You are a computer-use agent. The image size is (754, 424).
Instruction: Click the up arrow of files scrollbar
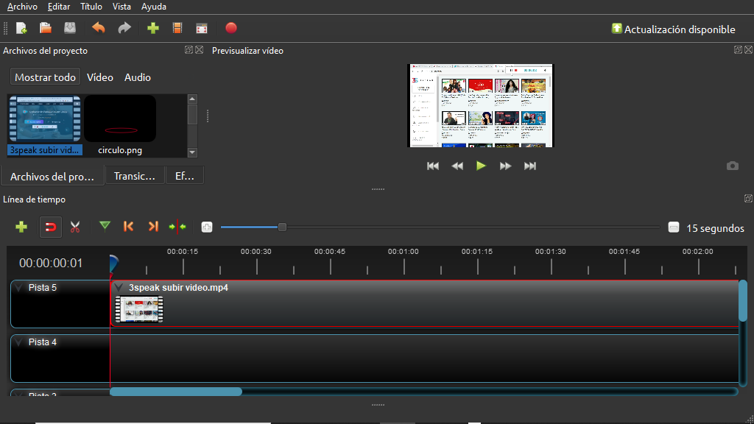(x=192, y=99)
